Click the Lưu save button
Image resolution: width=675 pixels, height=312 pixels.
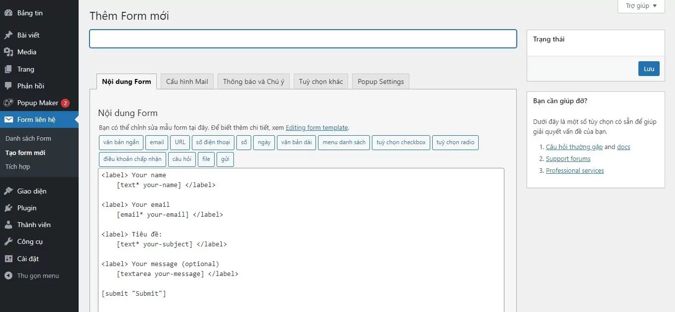pyautogui.click(x=649, y=69)
